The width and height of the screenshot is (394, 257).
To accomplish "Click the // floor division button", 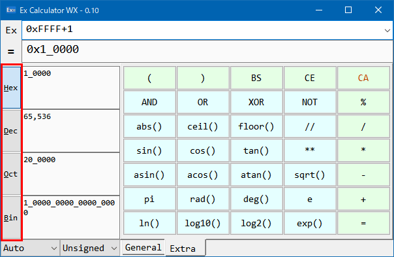I will pos(310,126).
